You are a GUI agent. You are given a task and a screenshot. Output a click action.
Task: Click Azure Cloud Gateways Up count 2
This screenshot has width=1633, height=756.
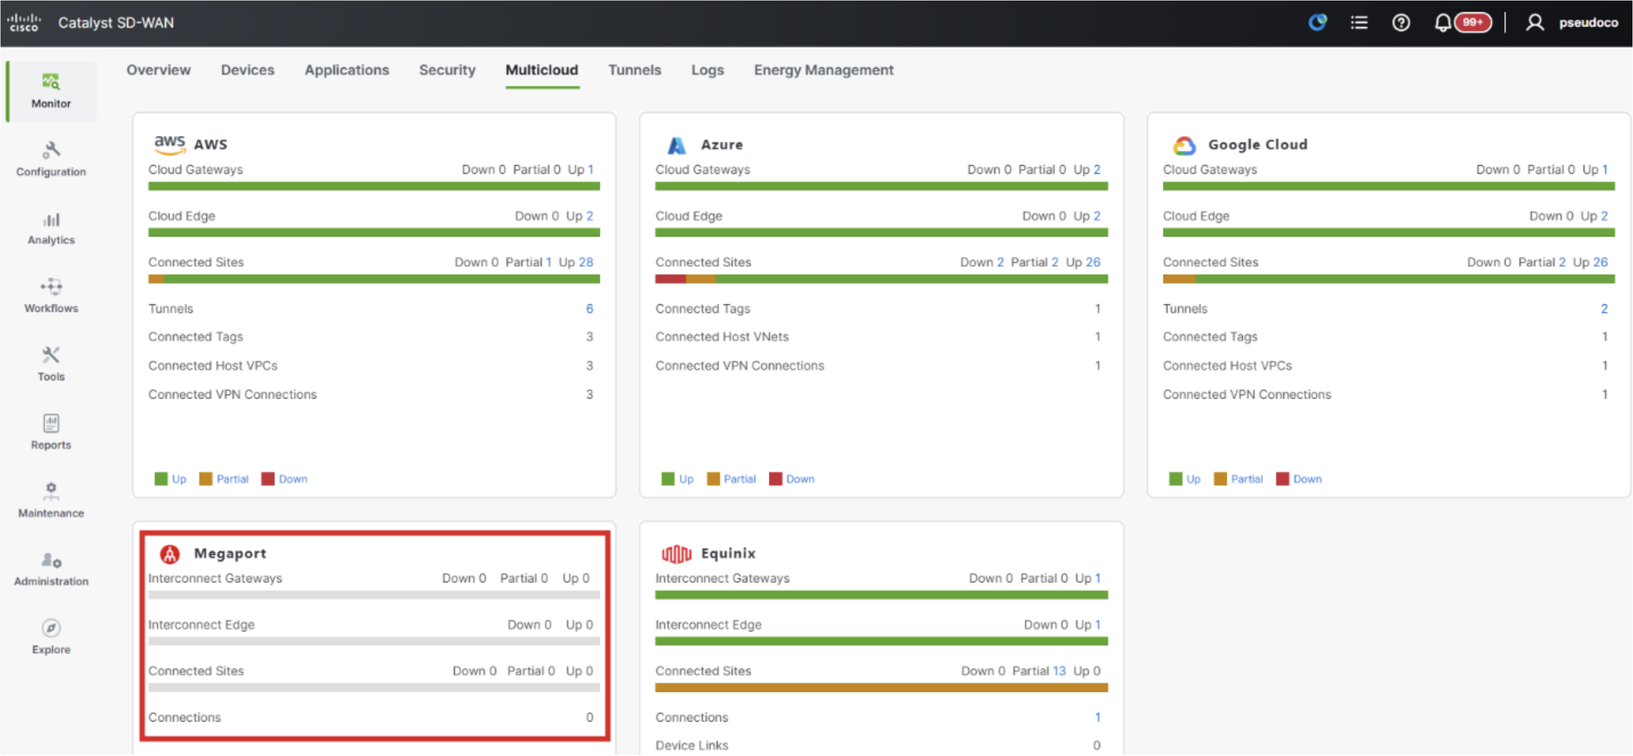coord(1097,169)
